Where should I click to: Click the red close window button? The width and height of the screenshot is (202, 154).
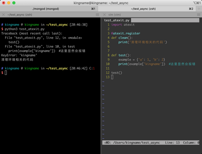coord(4,3)
